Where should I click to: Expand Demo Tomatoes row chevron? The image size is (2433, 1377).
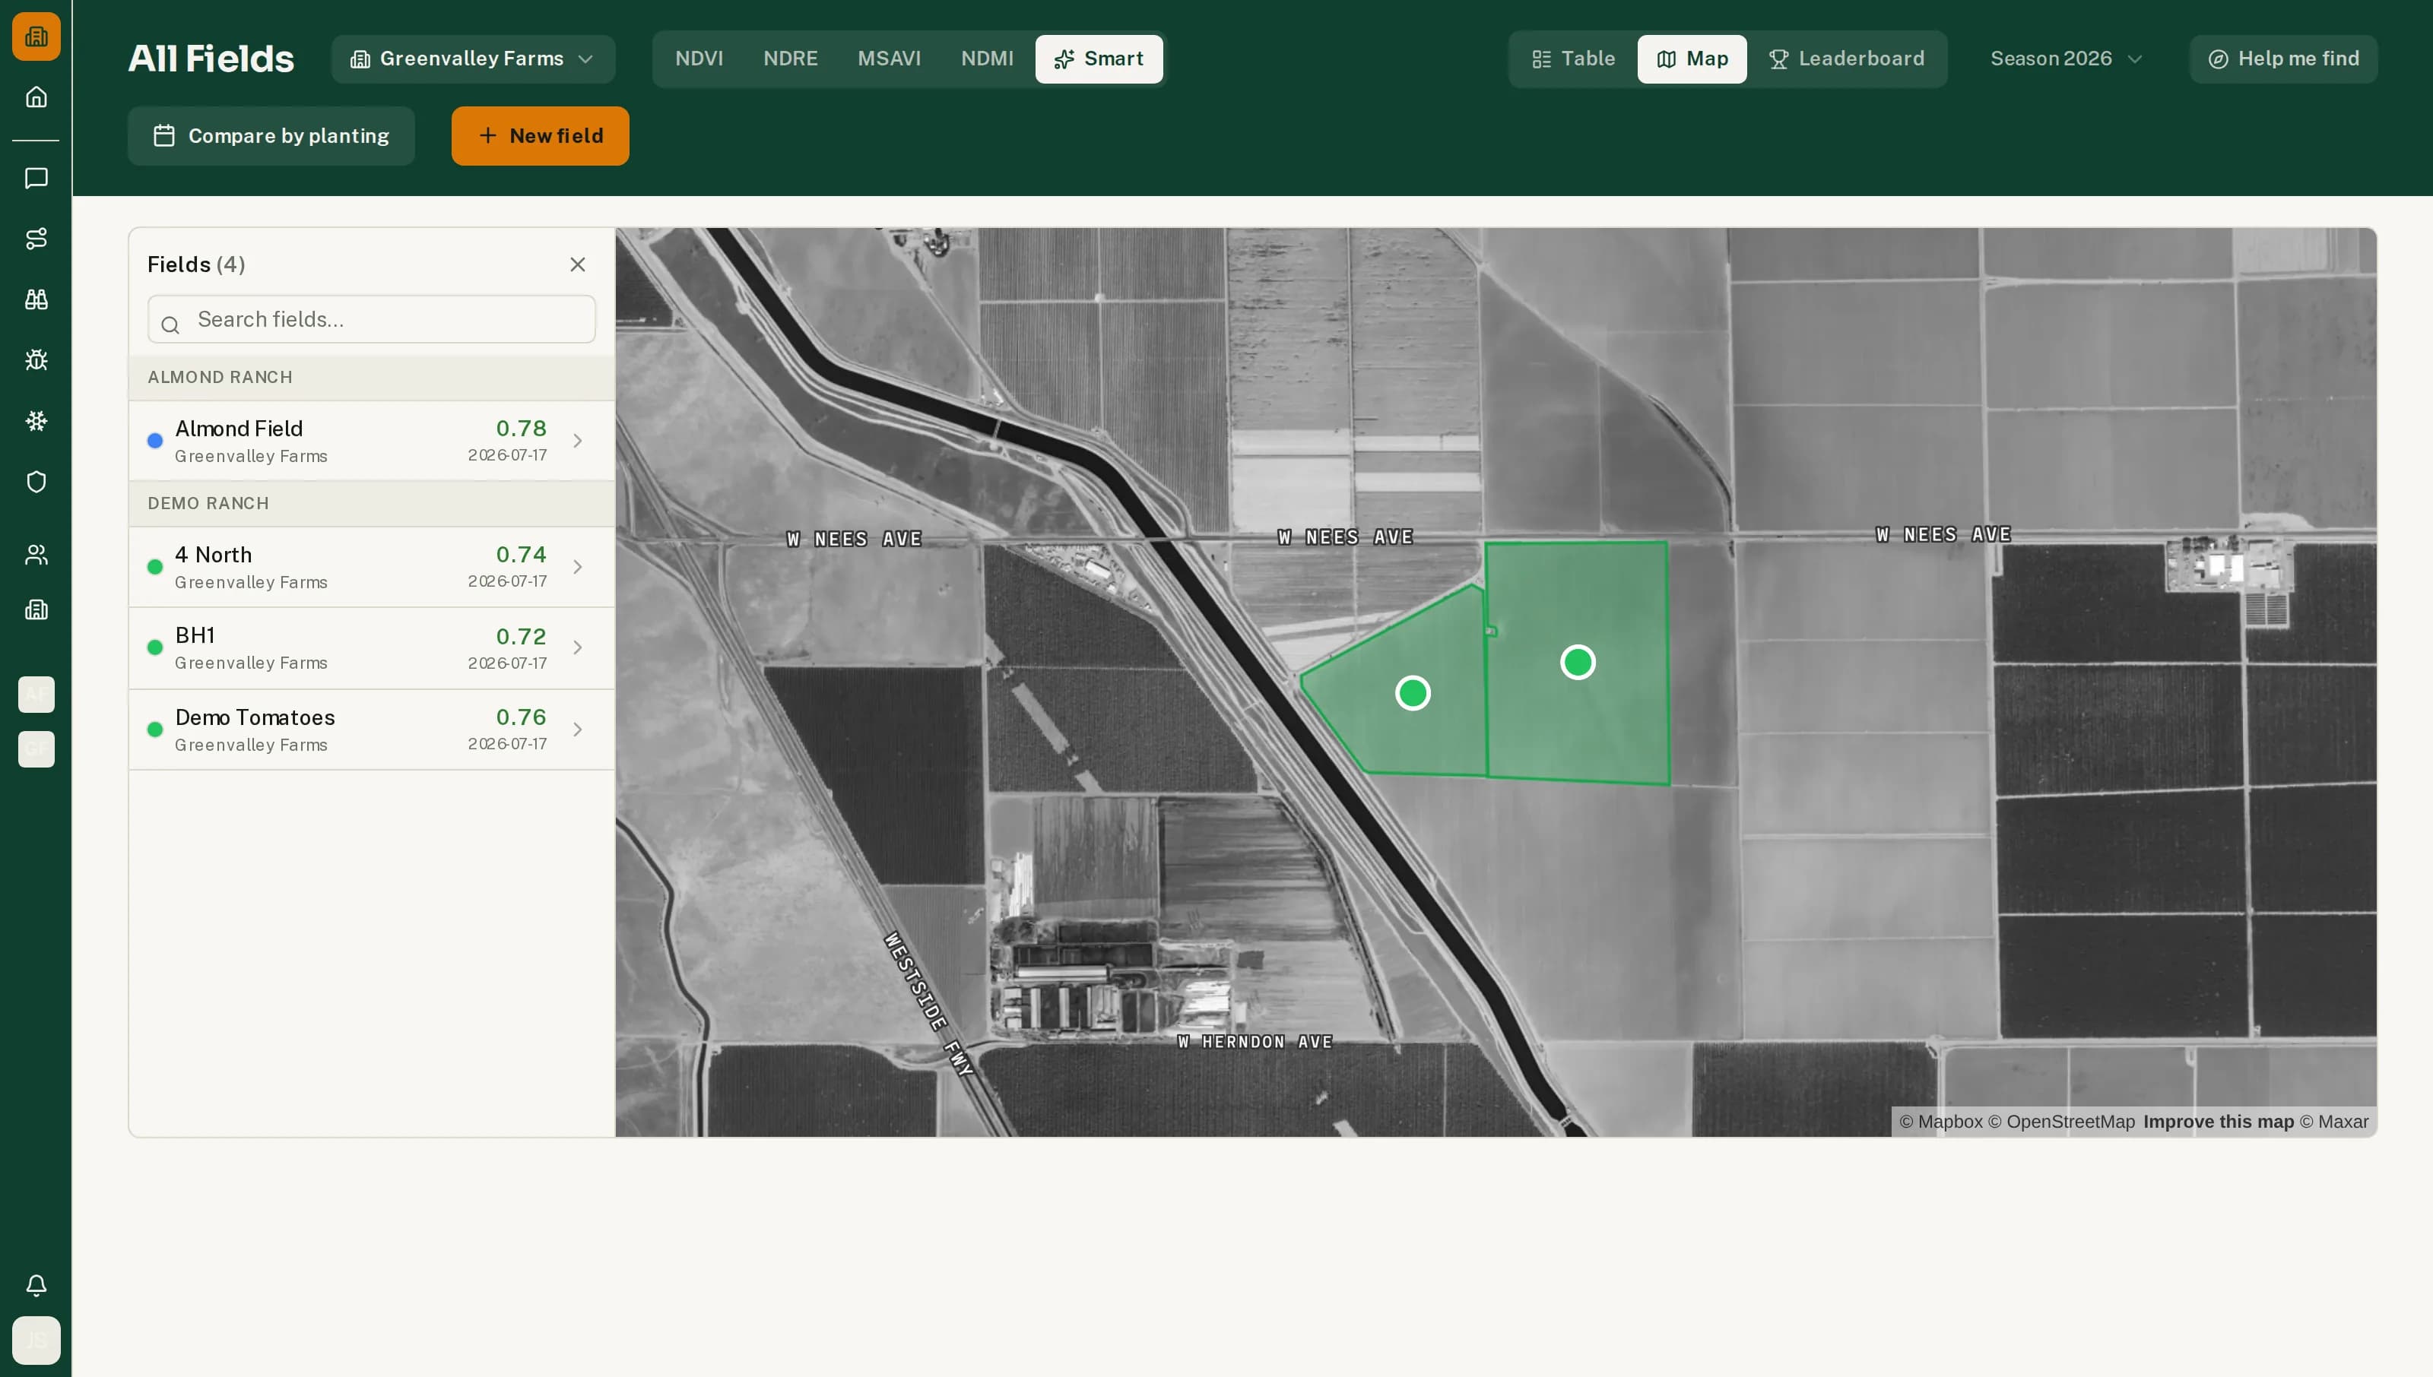(x=577, y=730)
